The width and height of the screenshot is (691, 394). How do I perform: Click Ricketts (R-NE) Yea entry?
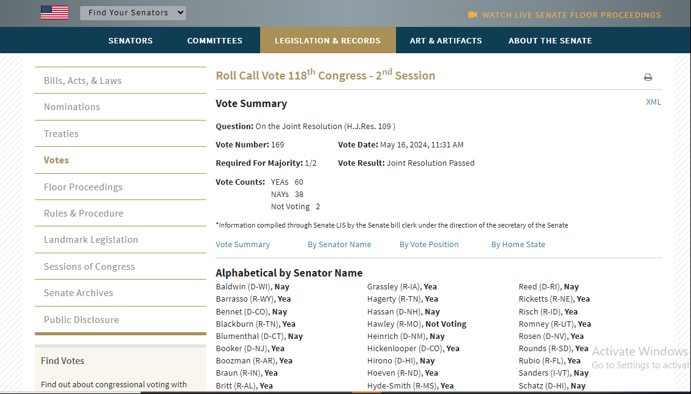coord(555,299)
